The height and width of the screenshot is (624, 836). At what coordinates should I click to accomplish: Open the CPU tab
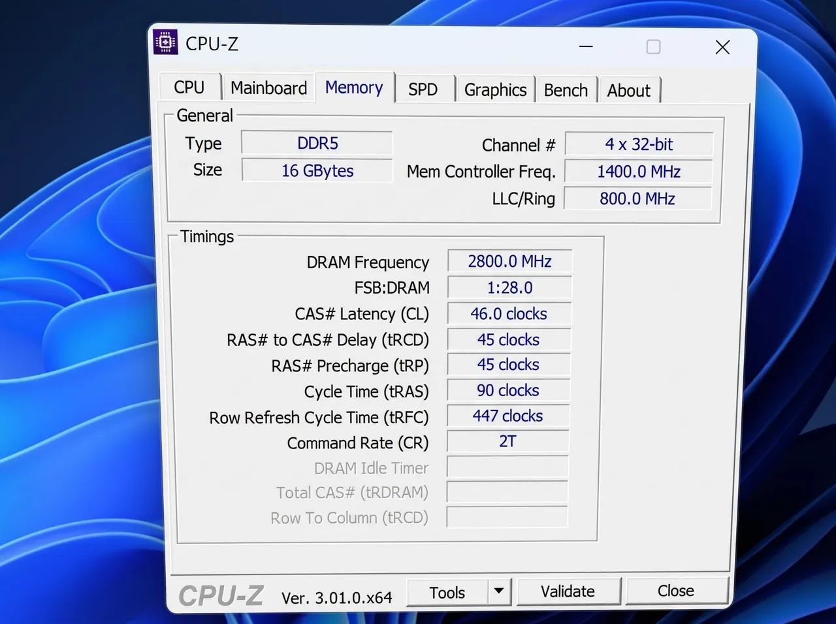[x=189, y=87]
